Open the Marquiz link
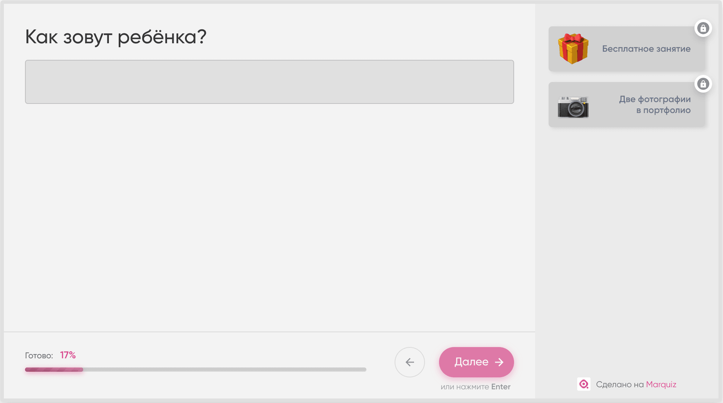The width and height of the screenshot is (723, 403). coord(661,385)
